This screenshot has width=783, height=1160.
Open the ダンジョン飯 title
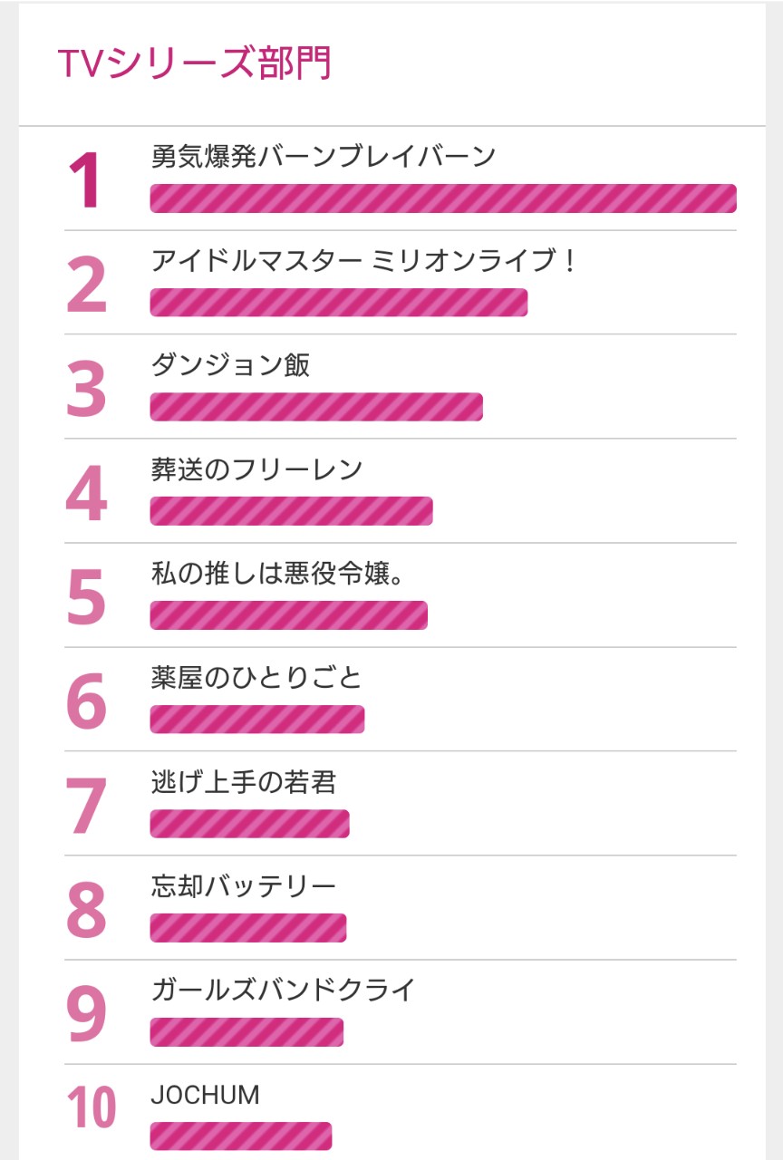coord(230,365)
